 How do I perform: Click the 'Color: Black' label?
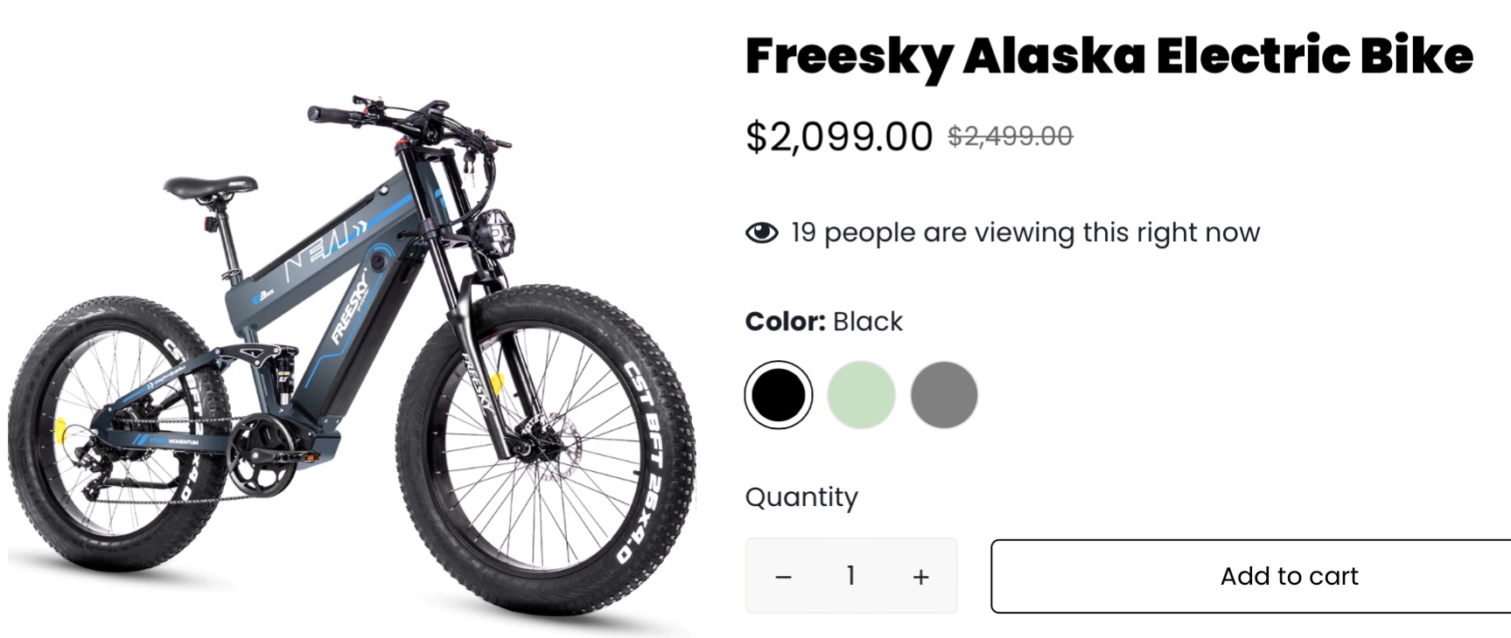[823, 322]
